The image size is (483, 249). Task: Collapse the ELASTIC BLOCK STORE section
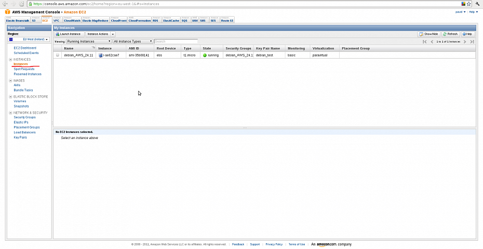(x=10, y=96)
